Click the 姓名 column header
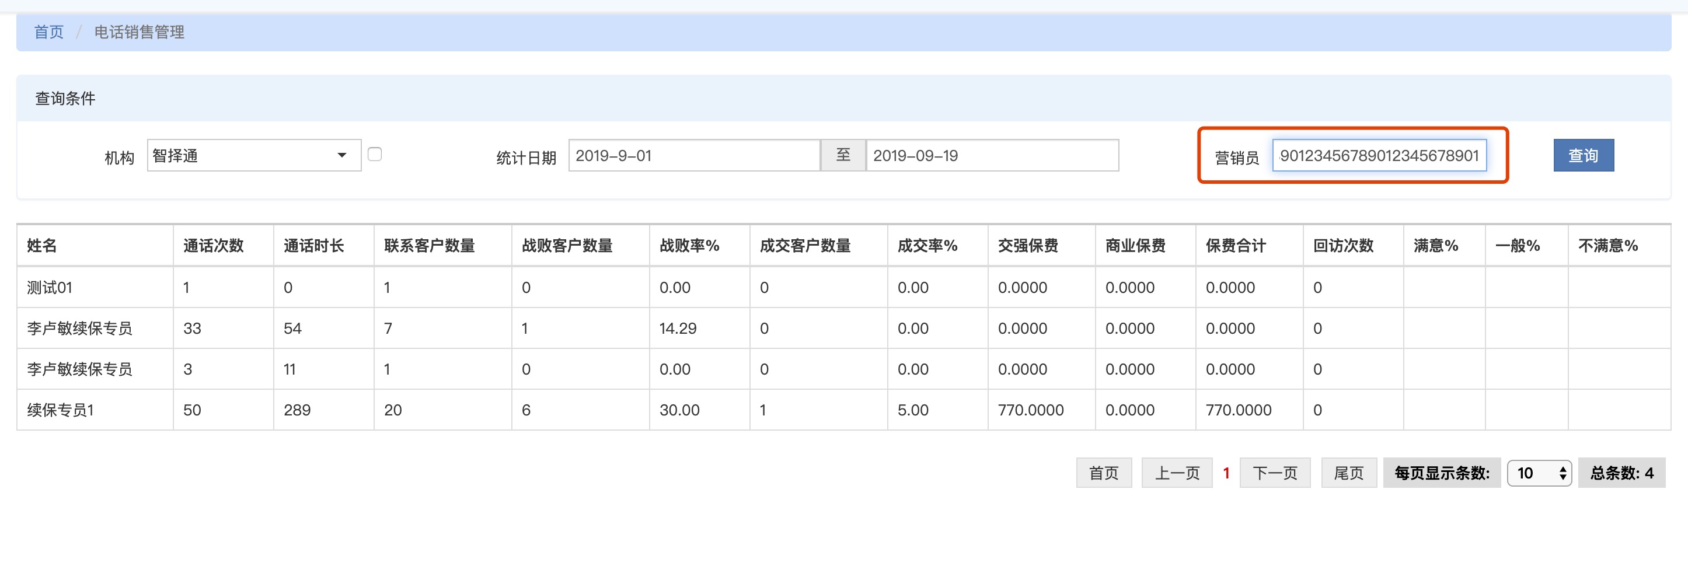 [42, 246]
